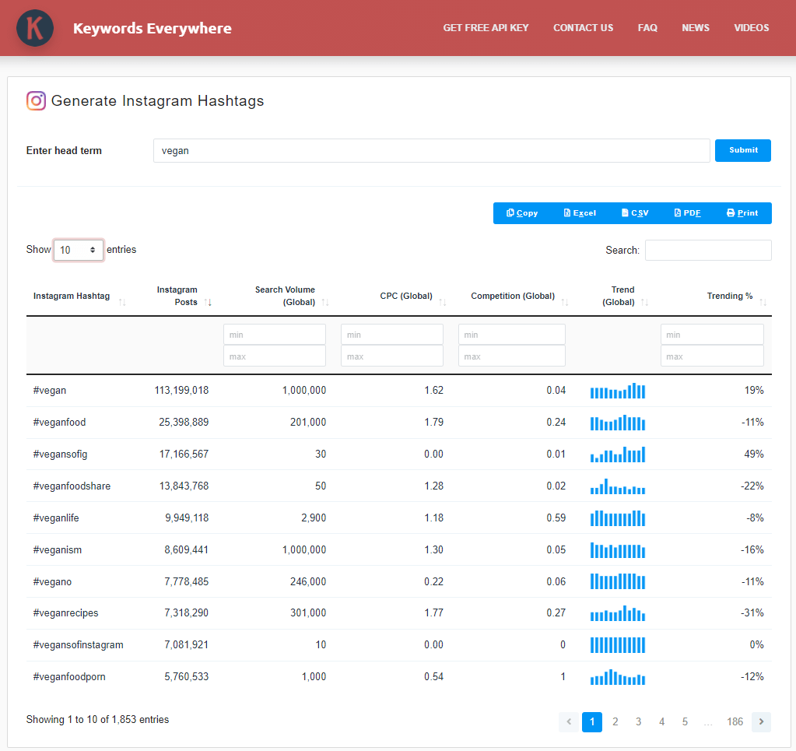The image size is (796, 751).
Task: Go to next page arrow
Action: (x=761, y=721)
